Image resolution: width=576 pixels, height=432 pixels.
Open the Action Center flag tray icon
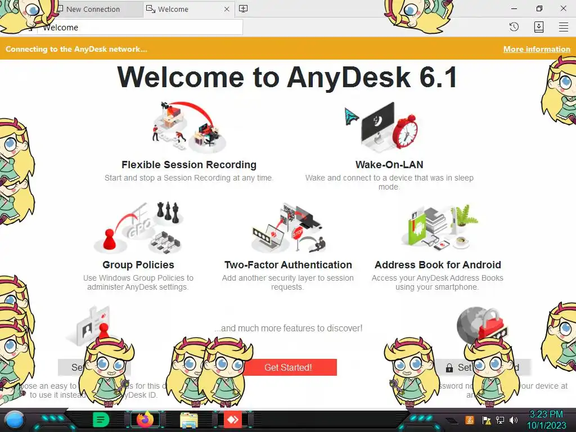coord(487,420)
